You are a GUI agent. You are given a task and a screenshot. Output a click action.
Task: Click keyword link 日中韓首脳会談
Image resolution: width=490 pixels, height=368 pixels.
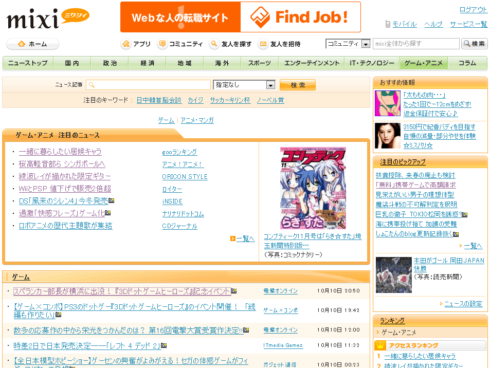click(x=159, y=100)
